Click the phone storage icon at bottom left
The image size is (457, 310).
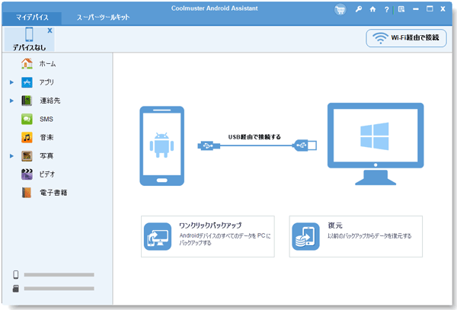(x=16, y=274)
